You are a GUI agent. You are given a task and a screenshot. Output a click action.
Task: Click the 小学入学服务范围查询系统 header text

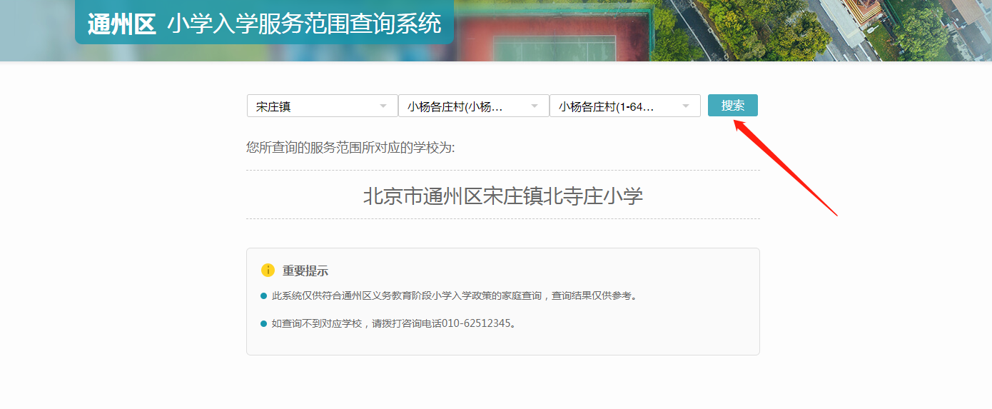point(305,24)
